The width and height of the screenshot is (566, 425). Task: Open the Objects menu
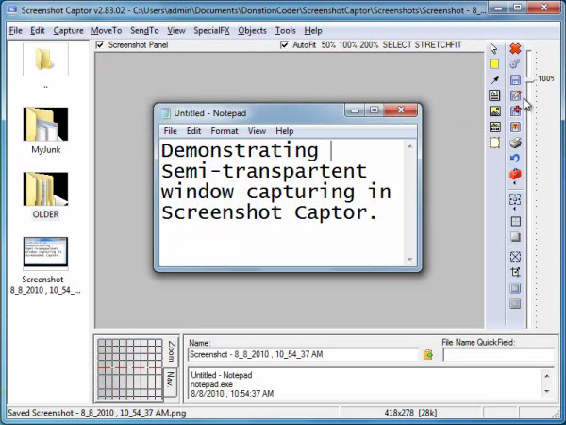coord(252,31)
